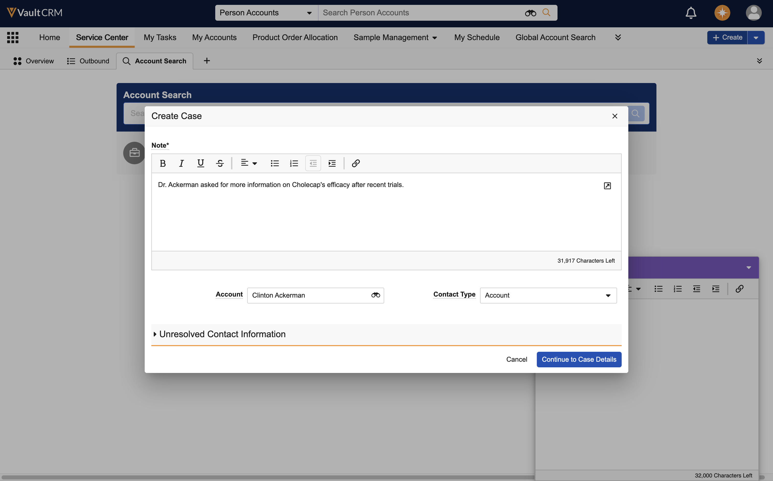Click Continue to Case Details

[579, 359]
